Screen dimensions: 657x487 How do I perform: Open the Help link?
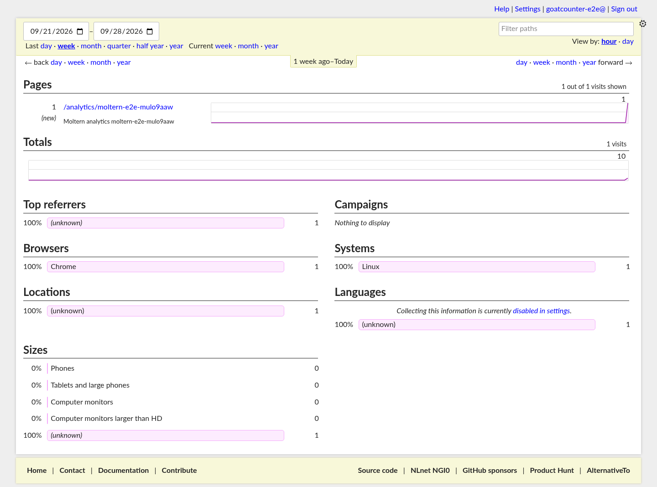tap(501, 9)
